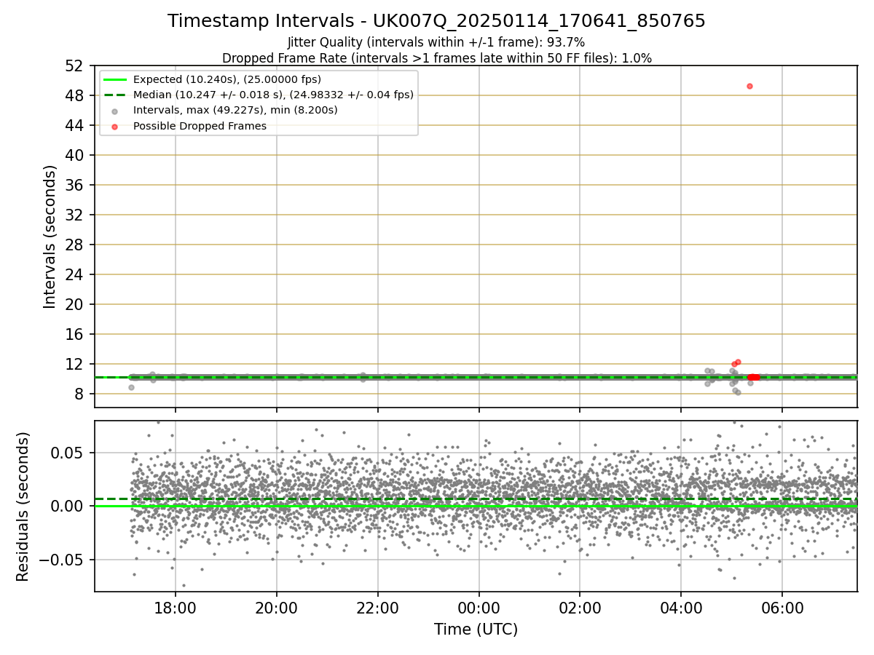Select the Jitter Quality 93.7% subtitle
This screenshot has width=874, height=655.
[x=436, y=43]
